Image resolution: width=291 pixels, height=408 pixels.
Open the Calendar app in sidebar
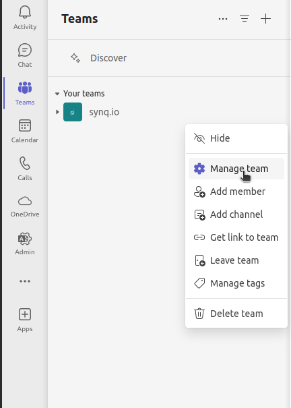25,131
